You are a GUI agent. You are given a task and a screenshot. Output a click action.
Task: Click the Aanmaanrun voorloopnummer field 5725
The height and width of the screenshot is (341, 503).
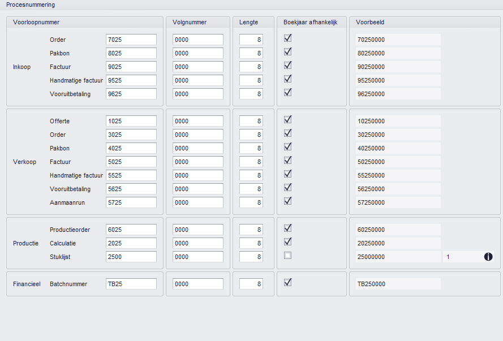click(x=131, y=202)
